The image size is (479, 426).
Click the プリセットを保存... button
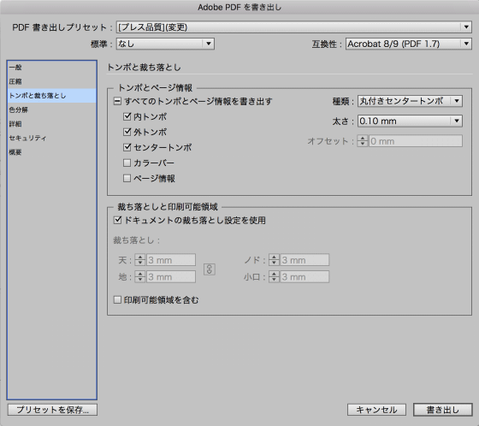click(x=52, y=410)
